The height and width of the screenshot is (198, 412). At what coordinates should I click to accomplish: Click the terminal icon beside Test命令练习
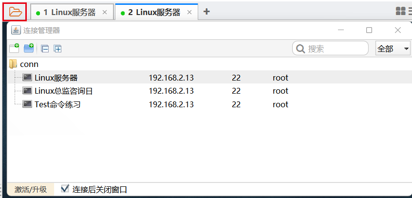[27, 104]
